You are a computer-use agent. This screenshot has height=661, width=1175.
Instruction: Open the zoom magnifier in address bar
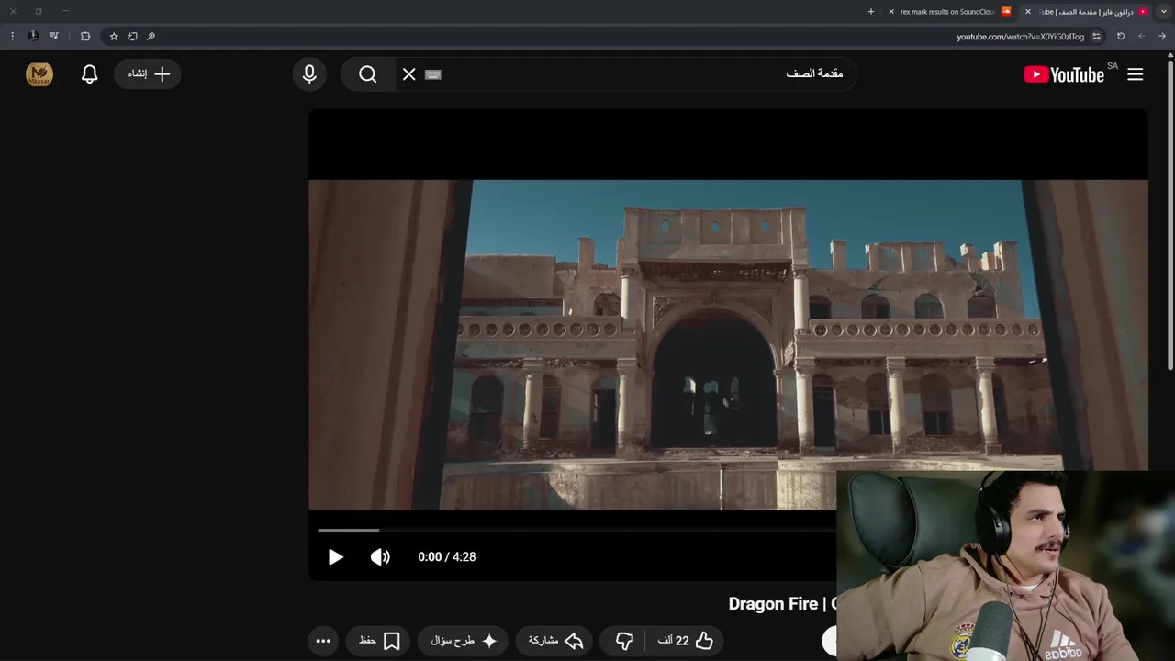[x=151, y=37]
